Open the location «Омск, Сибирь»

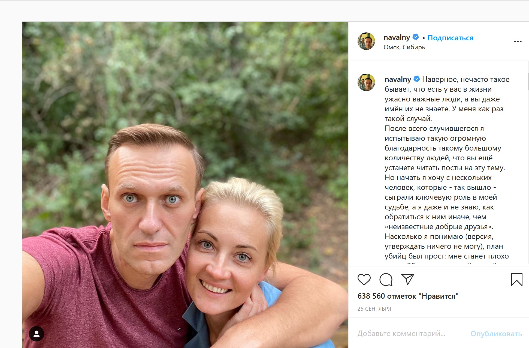[x=404, y=47]
